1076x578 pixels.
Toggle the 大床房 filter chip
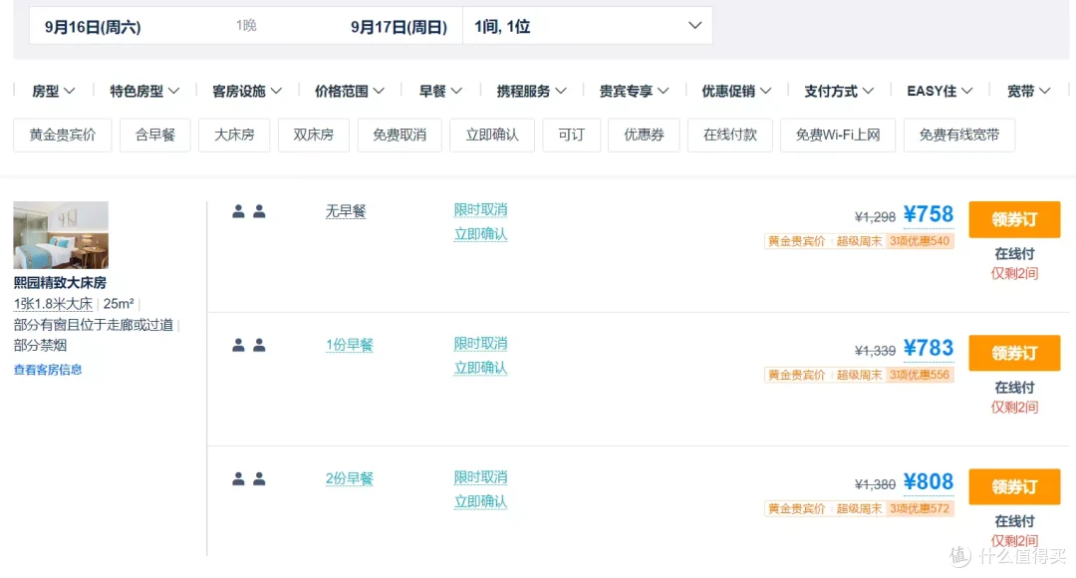click(234, 135)
